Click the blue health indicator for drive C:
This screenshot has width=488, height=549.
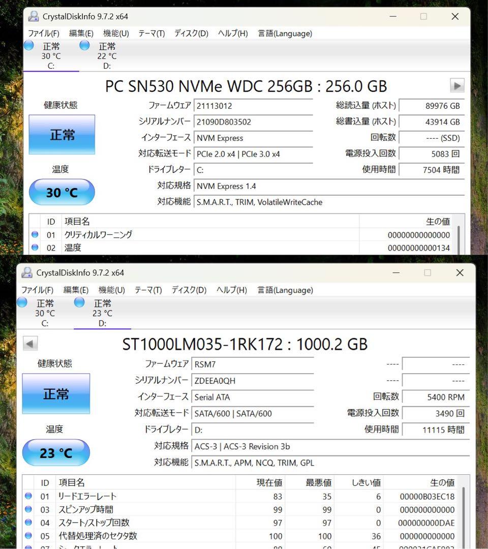(29, 45)
